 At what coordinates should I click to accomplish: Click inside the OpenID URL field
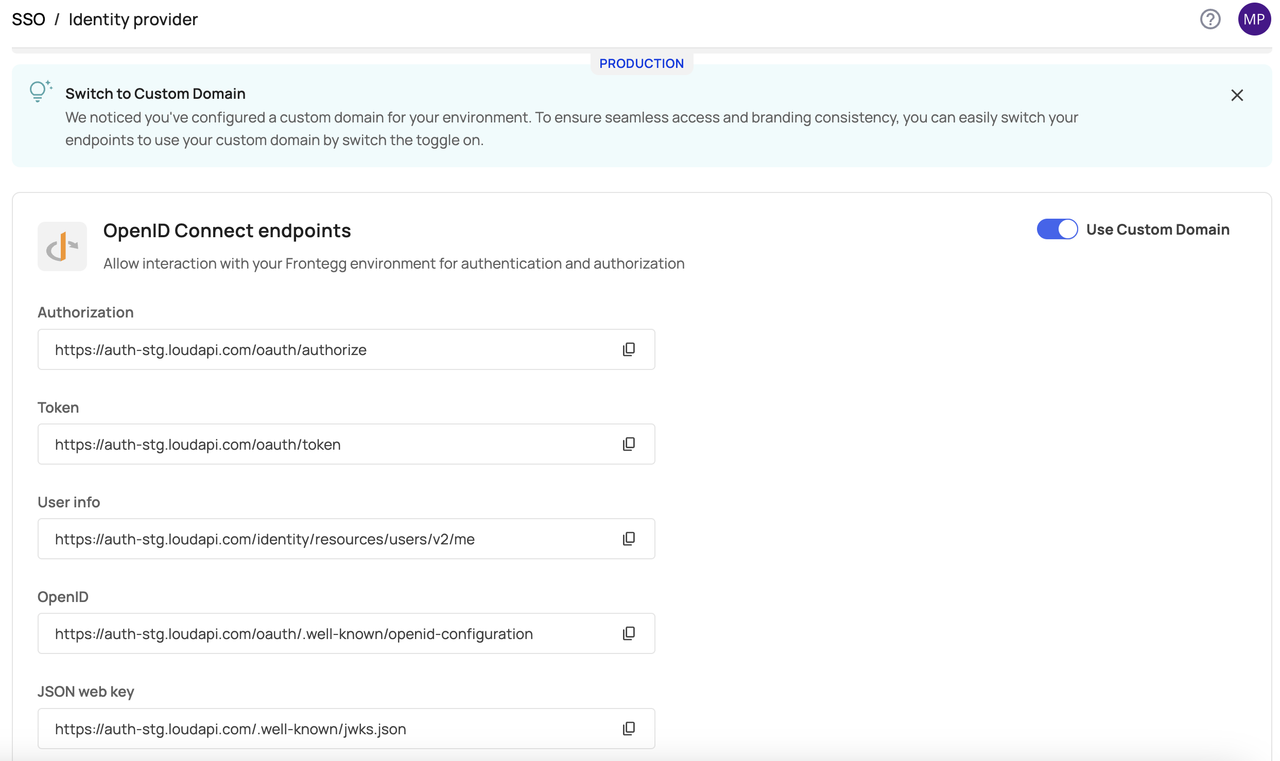[x=330, y=634]
